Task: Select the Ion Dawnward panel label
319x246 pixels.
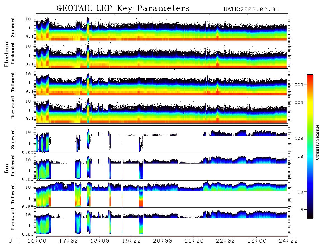Action: [x=13, y=219]
